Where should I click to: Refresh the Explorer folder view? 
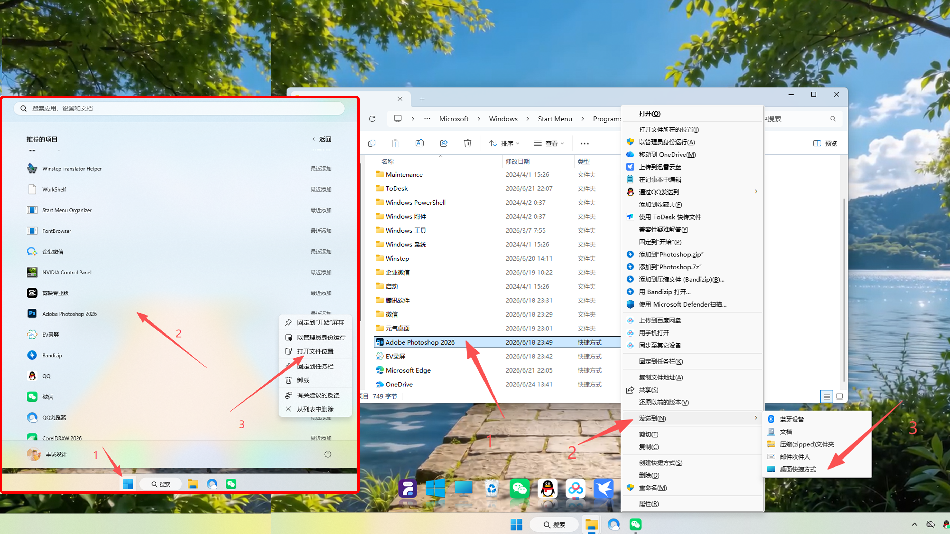click(x=372, y=119)
